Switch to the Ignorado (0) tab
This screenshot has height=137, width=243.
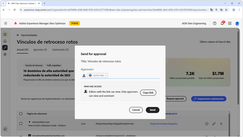tap(40, 50)
